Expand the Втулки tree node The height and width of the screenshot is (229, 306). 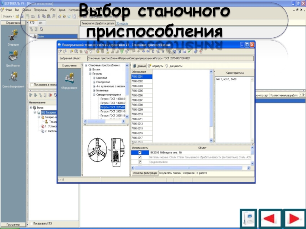[90, 69]
